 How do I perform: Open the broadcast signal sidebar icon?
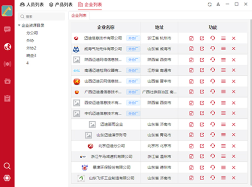[7, 64]
